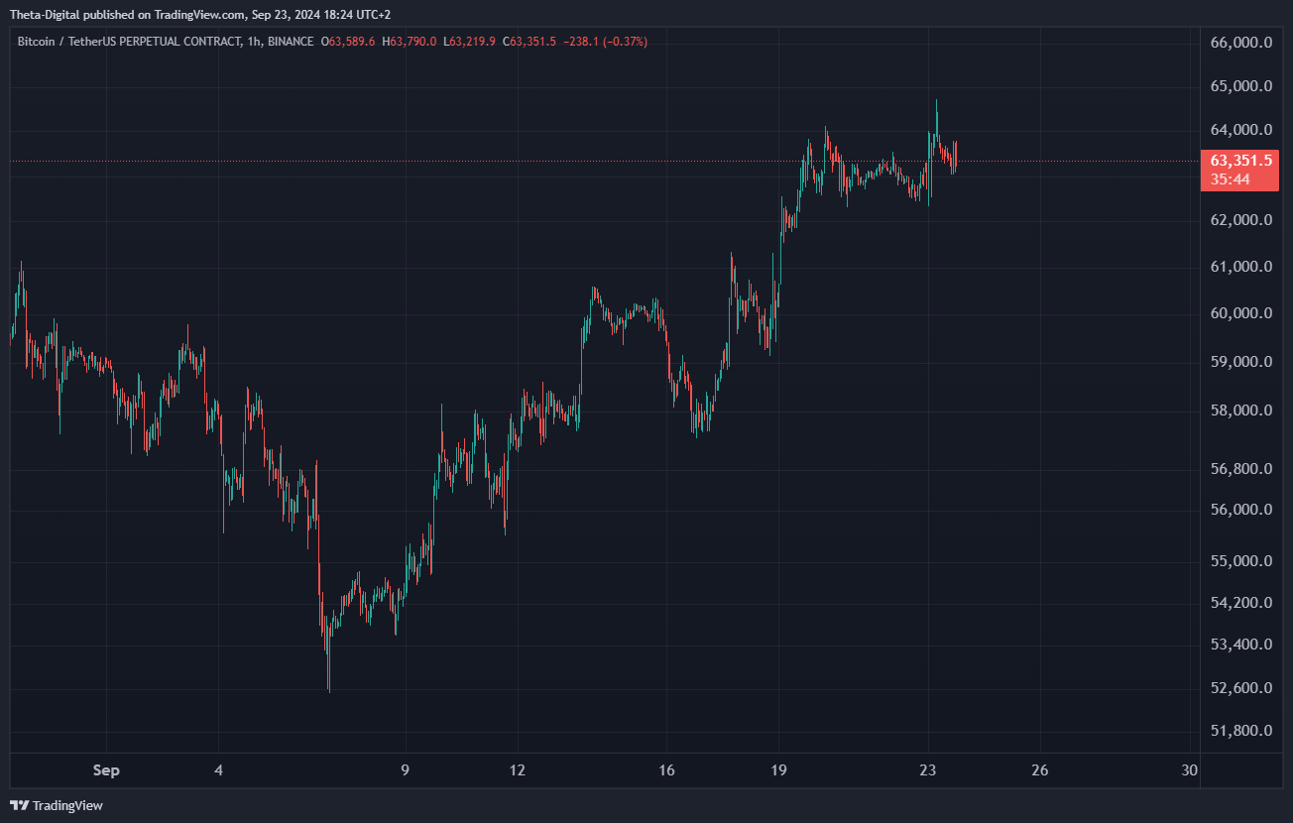Click the 54,200.0 price axis label

(1241, 603)
